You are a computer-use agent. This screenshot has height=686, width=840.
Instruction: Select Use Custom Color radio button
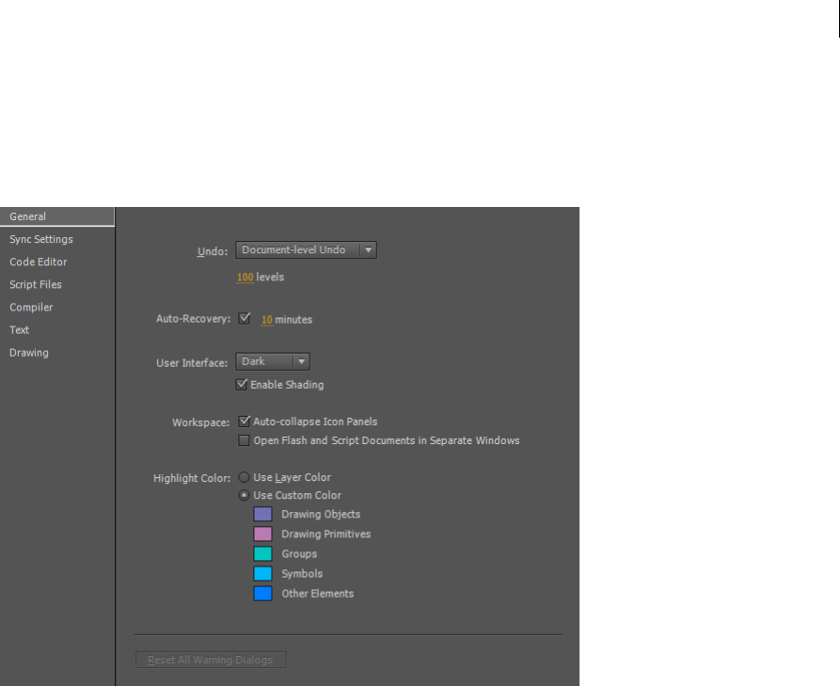coord(244,495)
